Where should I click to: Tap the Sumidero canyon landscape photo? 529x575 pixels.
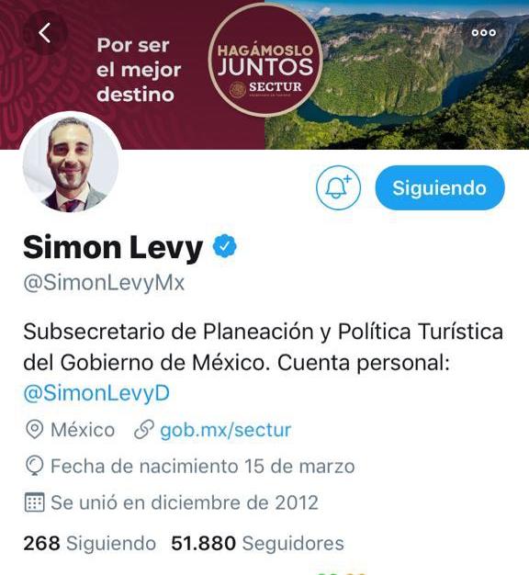pos(397,74)
